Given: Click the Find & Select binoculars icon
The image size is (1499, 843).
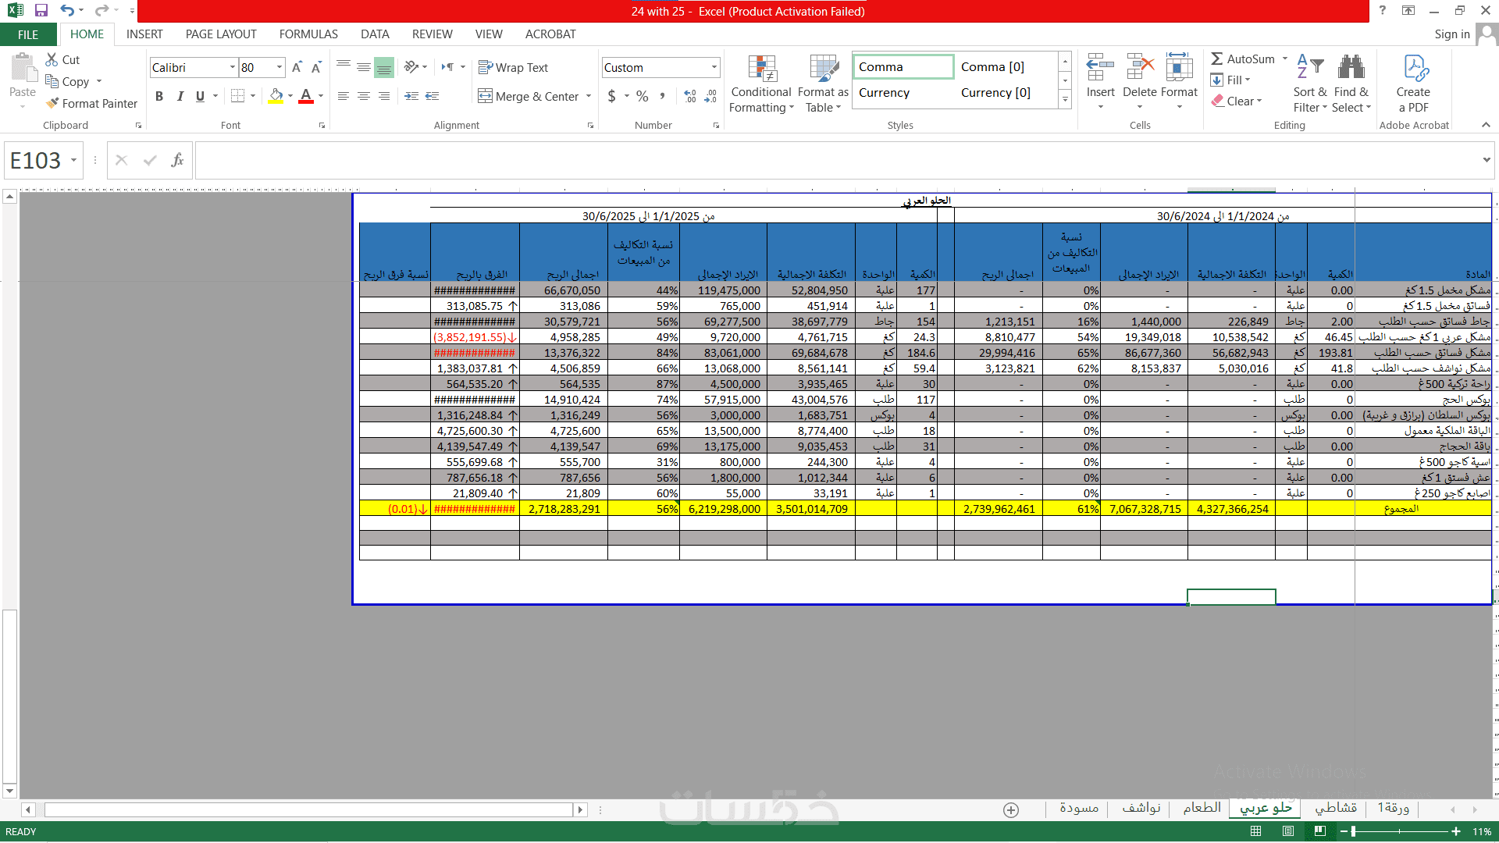Looking at the screenshot, I should (x=1351, y=68).
